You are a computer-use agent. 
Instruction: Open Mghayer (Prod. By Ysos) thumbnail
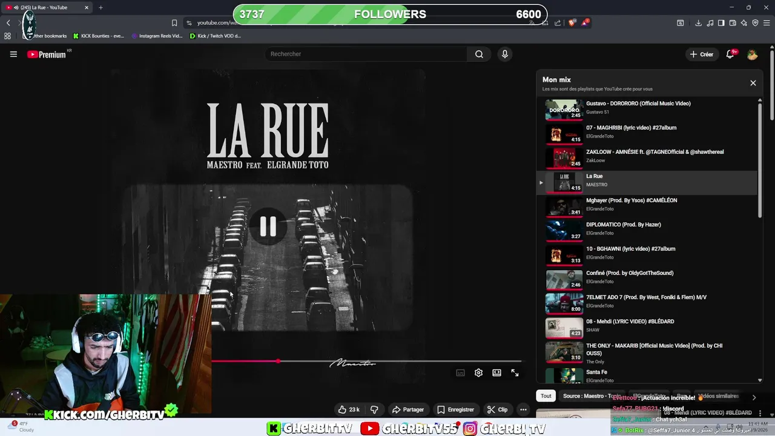point(564,206)
